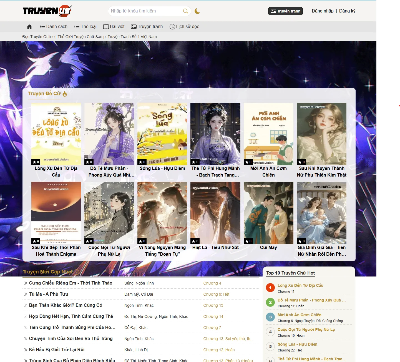Open Chương 9: Hết of Tù Ma

[216, 294]
